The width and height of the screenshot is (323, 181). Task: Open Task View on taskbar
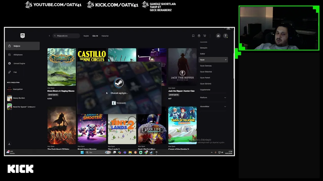(114, 152)
